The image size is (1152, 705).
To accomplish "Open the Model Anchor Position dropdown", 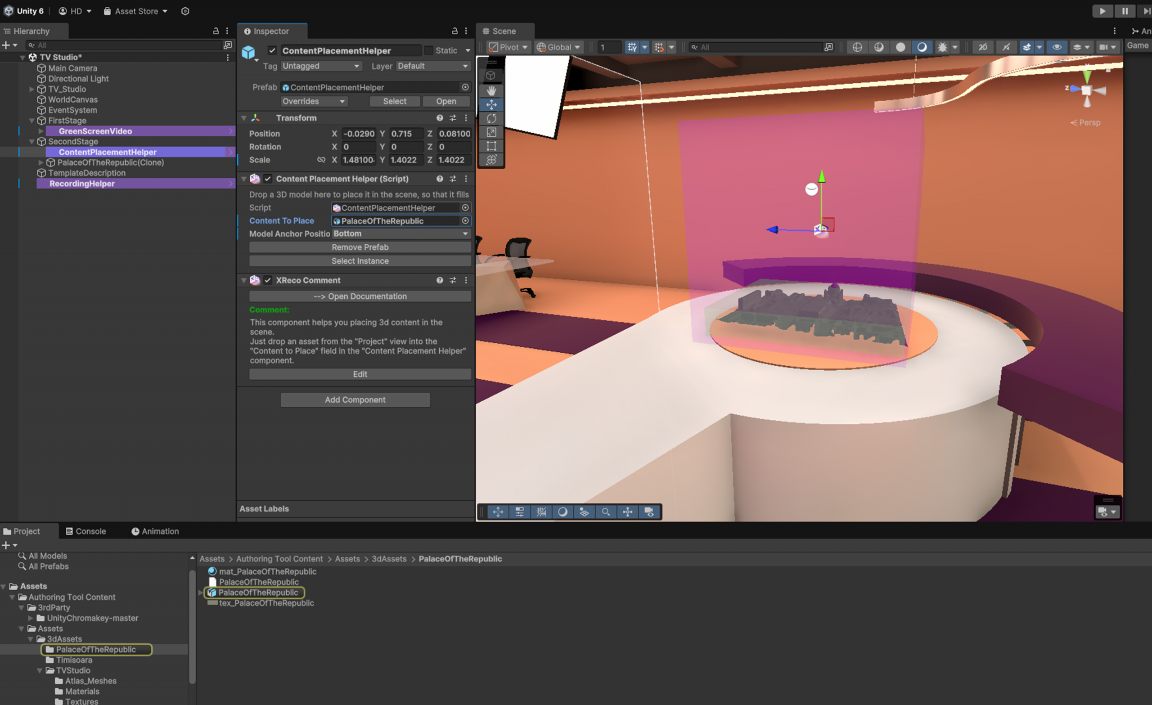I will 400,234.
